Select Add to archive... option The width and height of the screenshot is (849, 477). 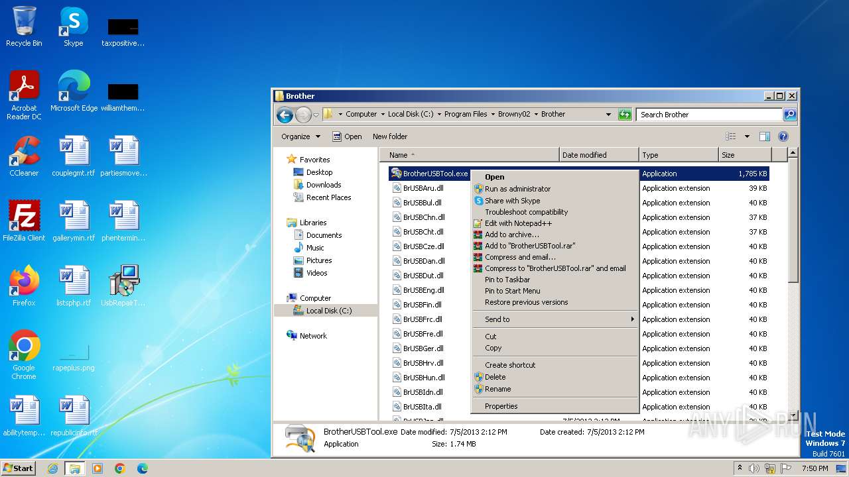pyautogui.click(x=555, y=235)
